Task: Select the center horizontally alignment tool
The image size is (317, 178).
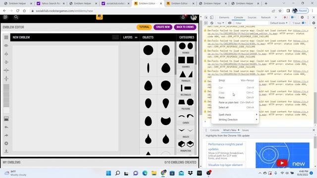Action: 6,70
